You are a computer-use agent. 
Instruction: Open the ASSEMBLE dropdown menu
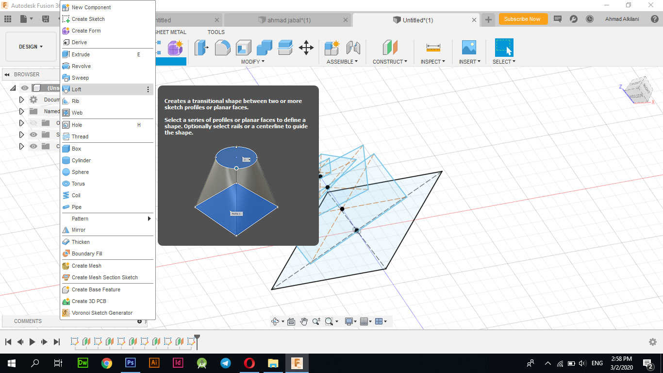point(342,62)
